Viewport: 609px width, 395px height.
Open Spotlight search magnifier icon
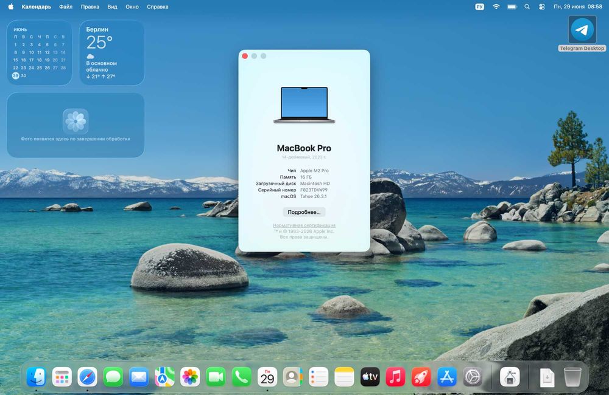[527, 7]
